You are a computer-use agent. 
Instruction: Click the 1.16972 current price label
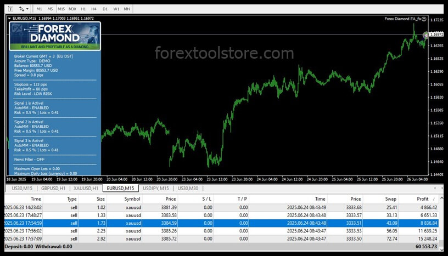pyautogui.click(x=436, y=34)
